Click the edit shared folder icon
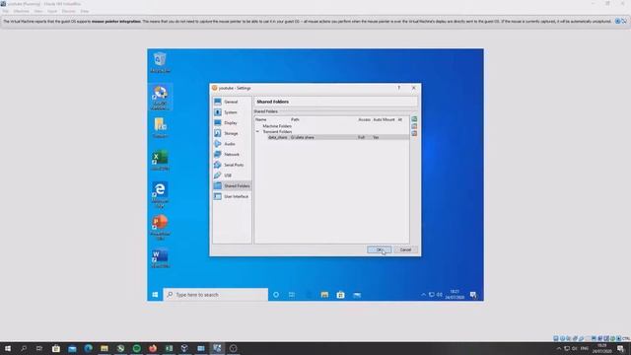This screenshot has height=355, width=631. 414,126
